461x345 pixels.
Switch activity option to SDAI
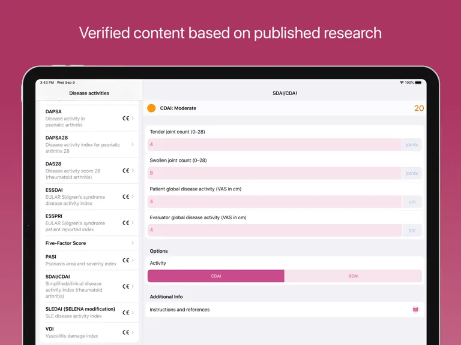[x=353, y=276]
